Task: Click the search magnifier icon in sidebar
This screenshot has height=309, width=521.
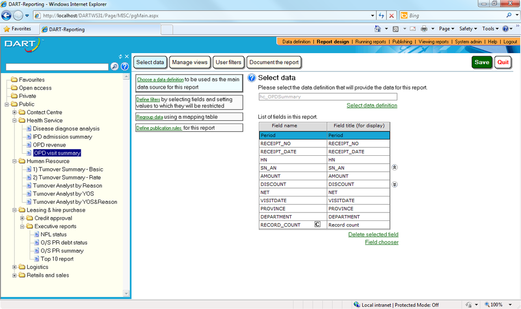Action: [114, 67]
